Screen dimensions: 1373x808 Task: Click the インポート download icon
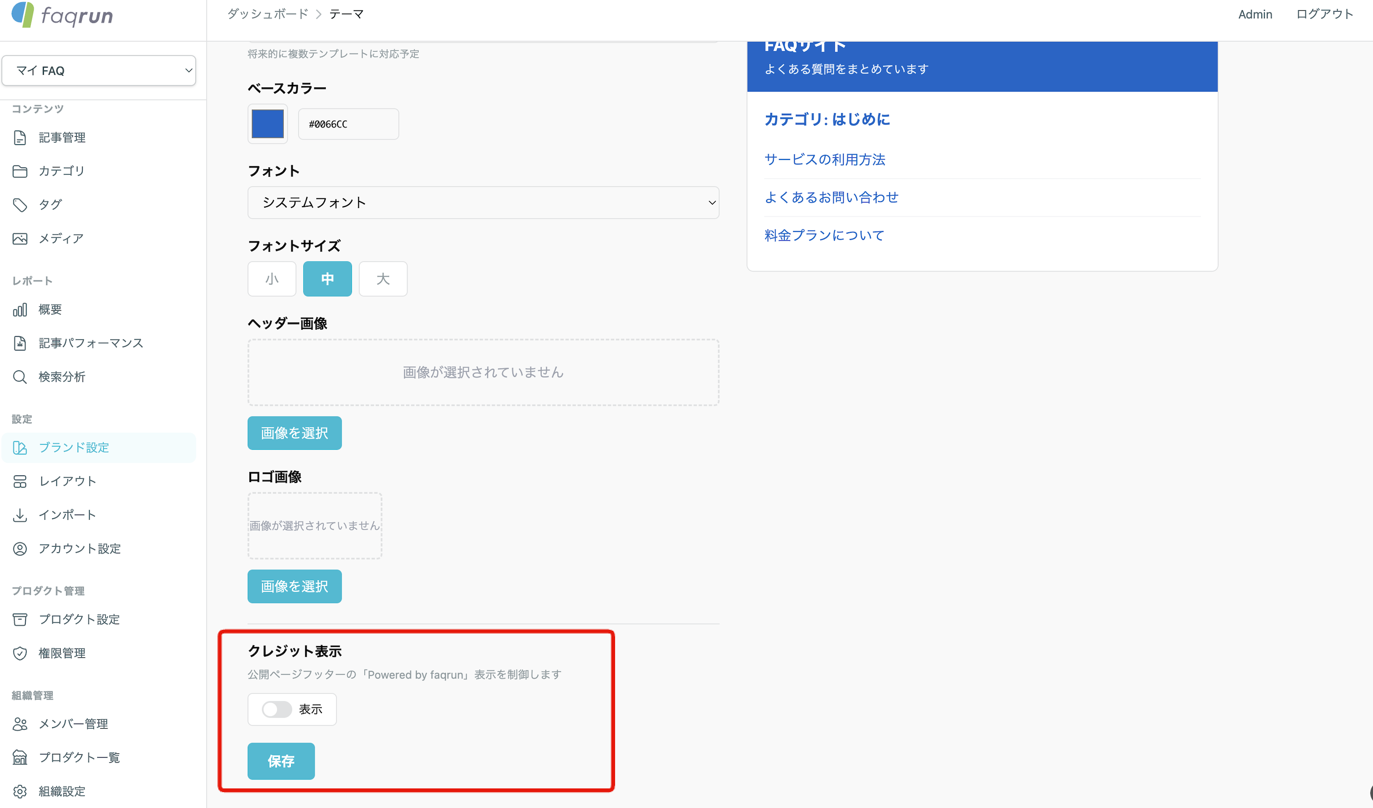(20, 515)
